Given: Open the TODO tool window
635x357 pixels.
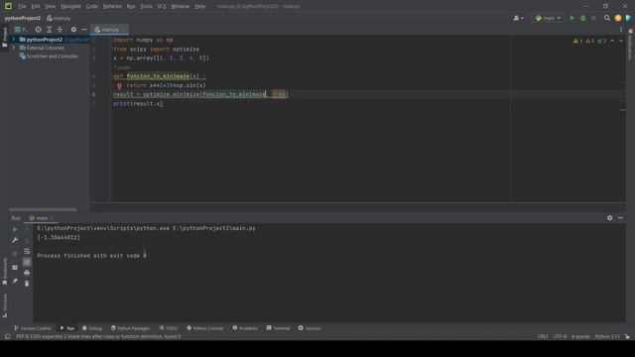Looking at the screenshot, I should coord(169,328).
